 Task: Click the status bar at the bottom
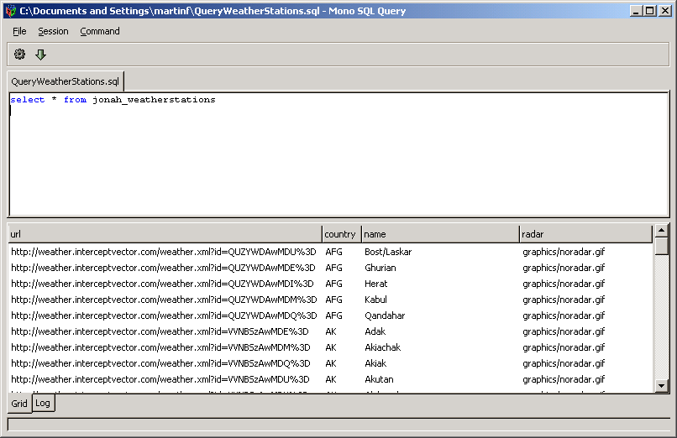[339, 425]
